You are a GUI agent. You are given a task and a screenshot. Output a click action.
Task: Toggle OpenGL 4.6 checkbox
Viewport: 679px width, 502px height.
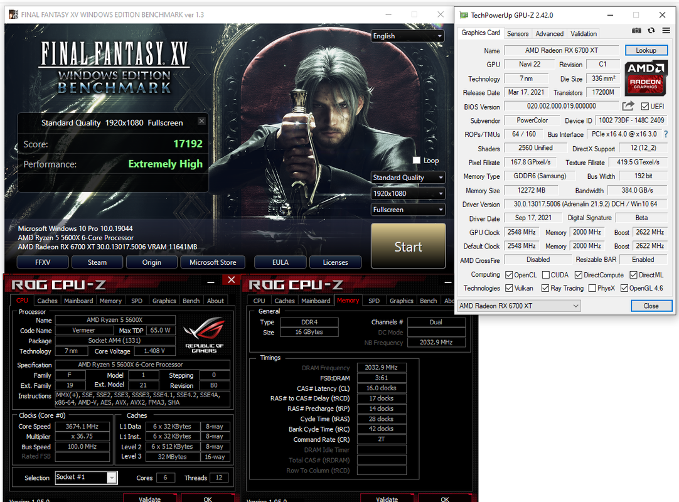point(624,288)
